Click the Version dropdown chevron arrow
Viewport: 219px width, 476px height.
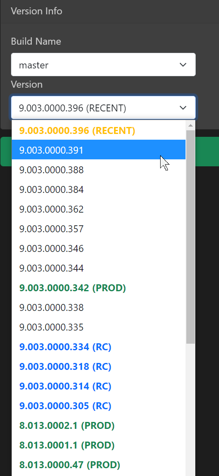point(183,108)
